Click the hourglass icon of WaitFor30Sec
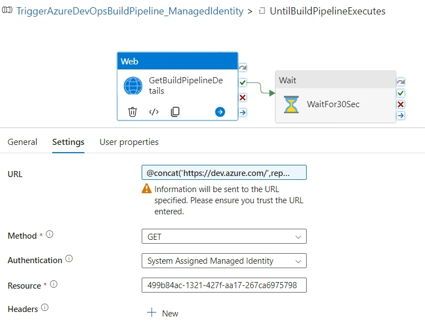This screenshot has height=327, width=425. point(291,104)
